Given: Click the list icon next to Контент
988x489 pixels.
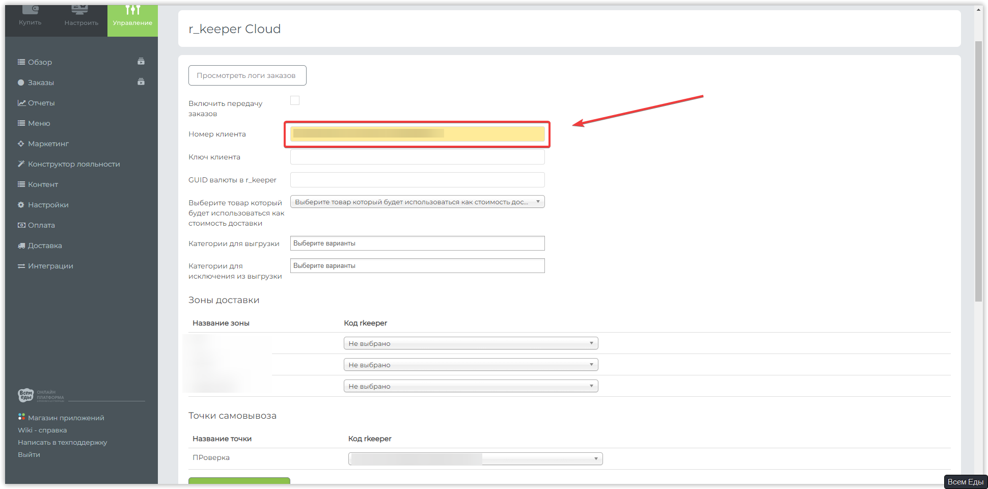Looking at the screenshot, I should click(21, 184).
